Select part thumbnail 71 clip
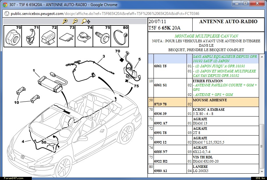Image resolution: width=267 pixels, height=180 pixels. pyautogui.click(x=31, y=36)
